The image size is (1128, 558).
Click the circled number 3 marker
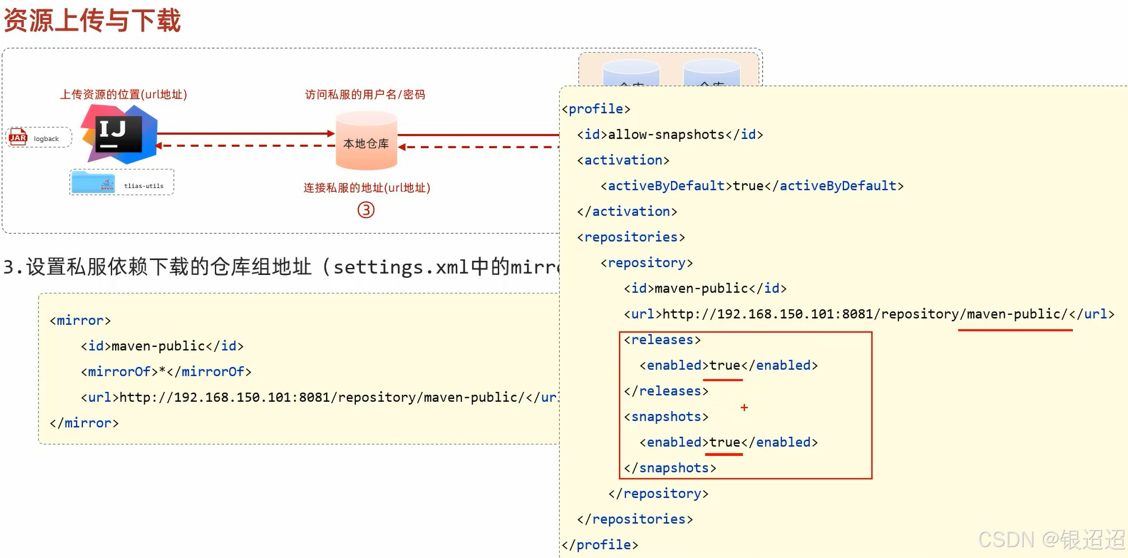click(x=366, y=210)
